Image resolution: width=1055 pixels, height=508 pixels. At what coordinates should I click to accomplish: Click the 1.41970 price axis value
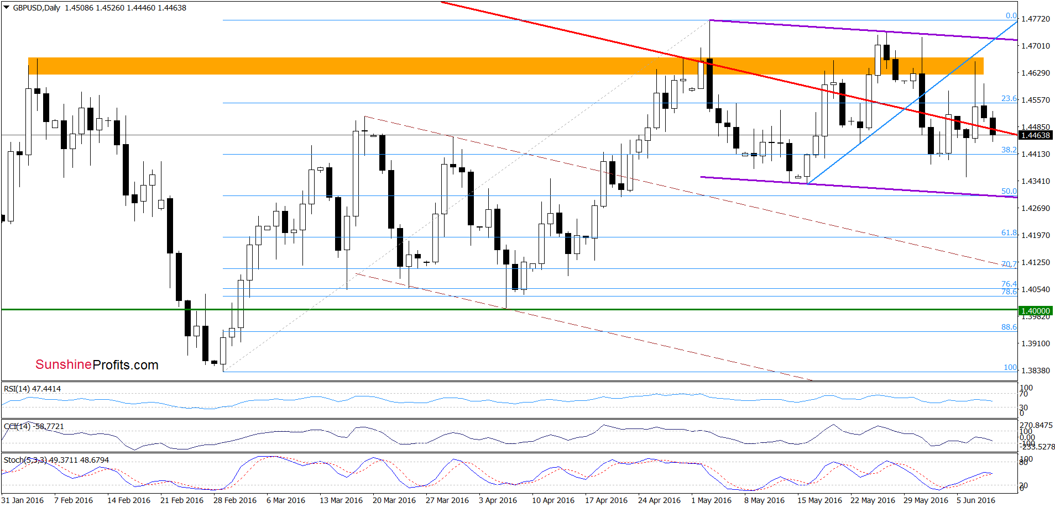(x=1035, y=235)
